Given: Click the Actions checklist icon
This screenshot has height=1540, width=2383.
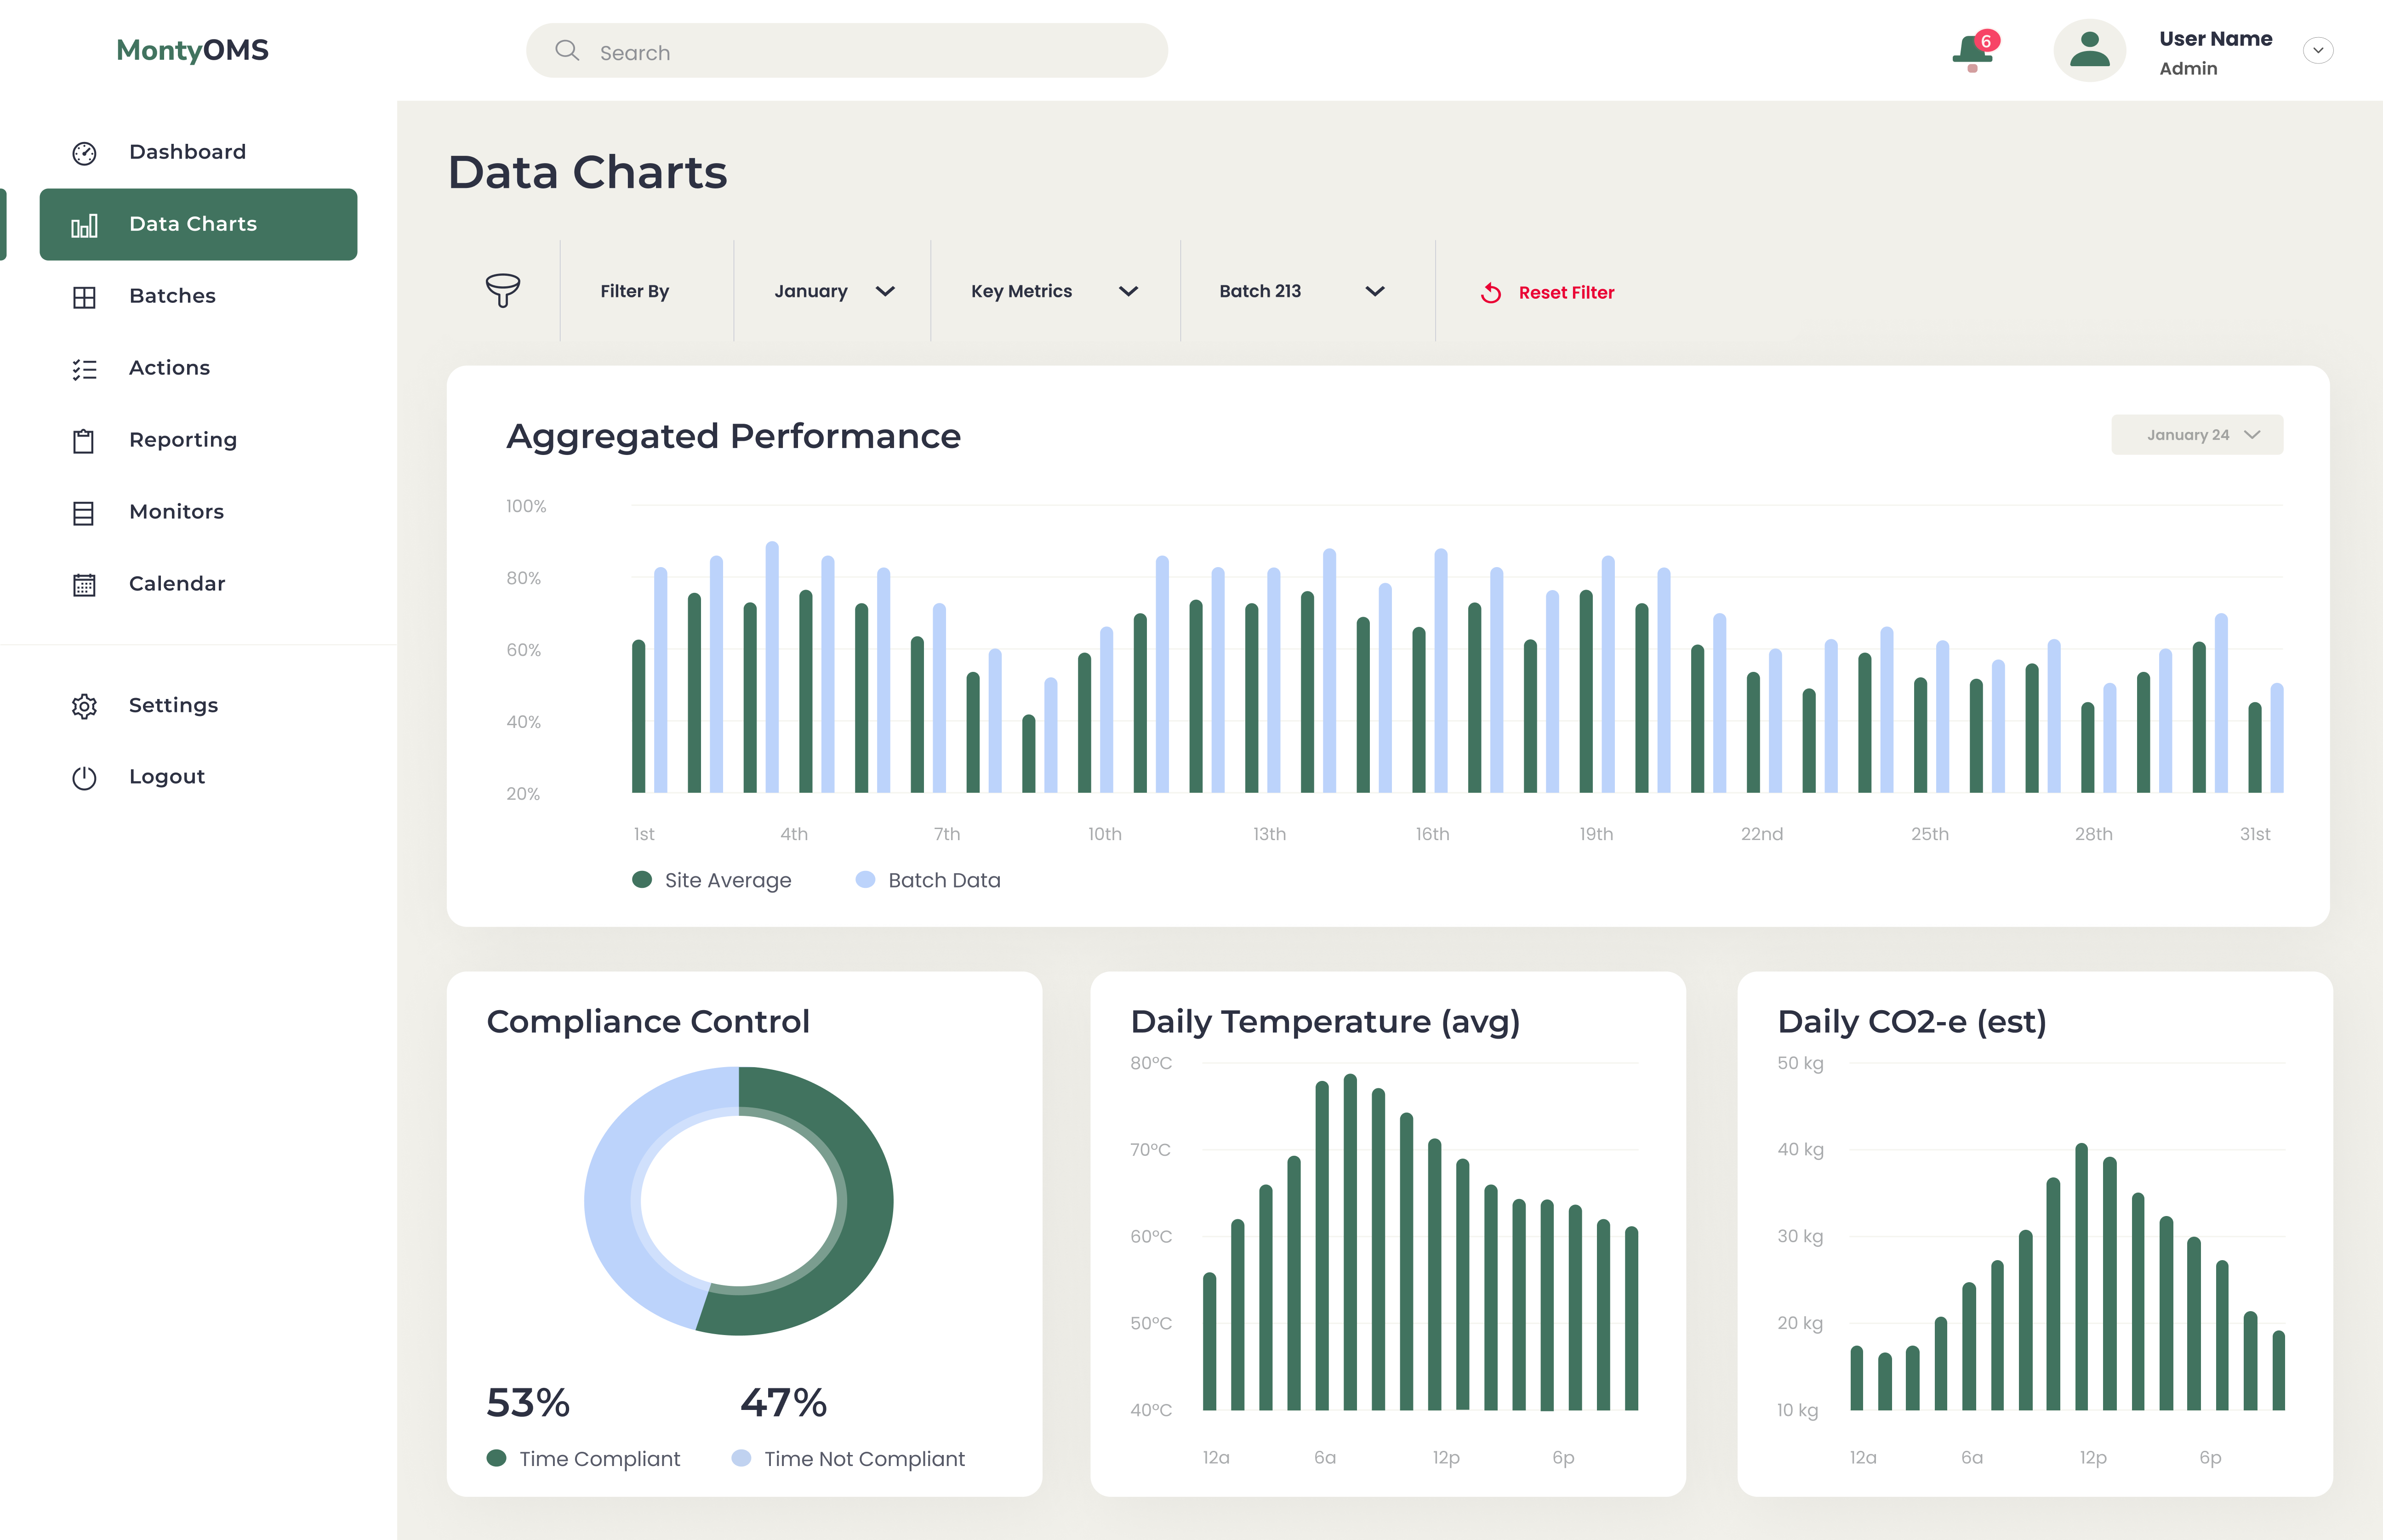Looking at the screenshot, I should (x=84, y=369).
